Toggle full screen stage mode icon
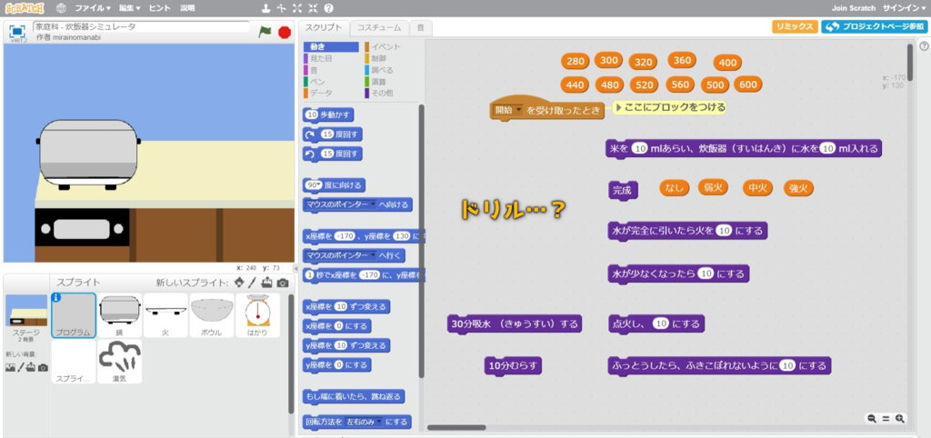This screenshot has width=931, height=438. click(17, 31)
